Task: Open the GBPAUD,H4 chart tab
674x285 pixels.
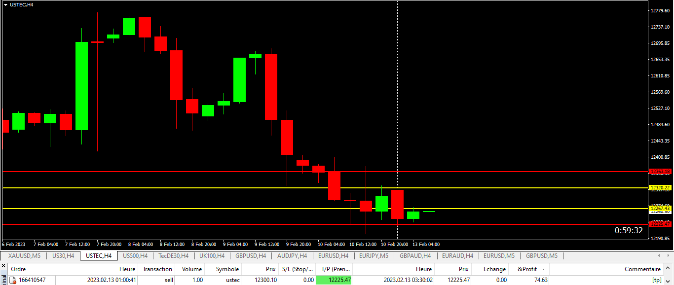Action: tap(415, 256)
